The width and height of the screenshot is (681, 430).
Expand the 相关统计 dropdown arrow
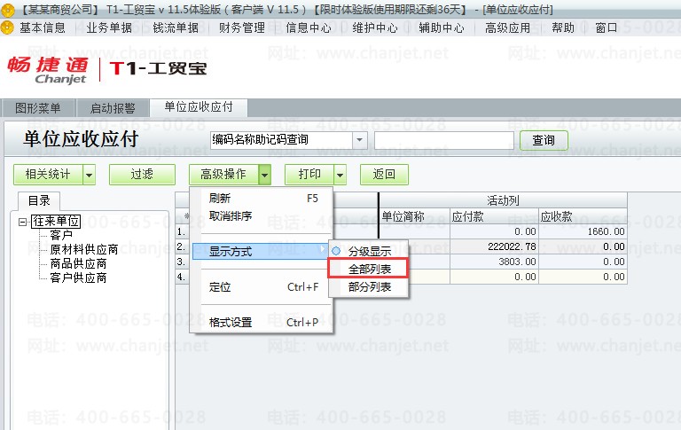click(89, 175)
